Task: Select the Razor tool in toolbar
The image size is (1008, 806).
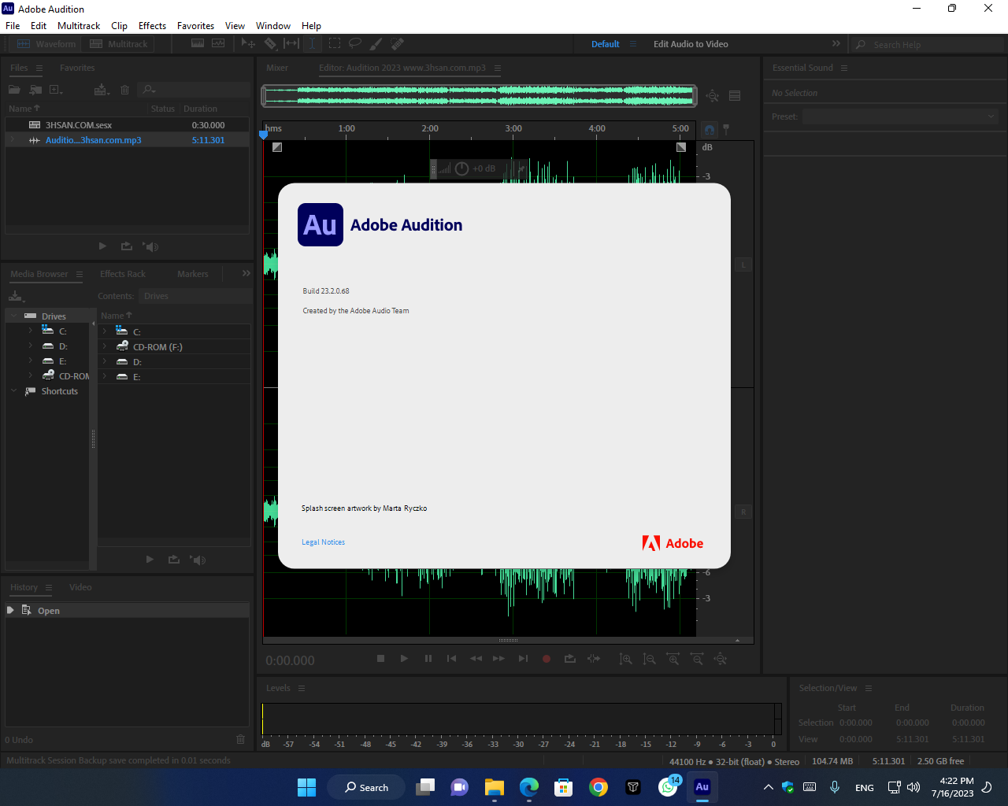Action: pyautogui.click(x=270, y=44)
